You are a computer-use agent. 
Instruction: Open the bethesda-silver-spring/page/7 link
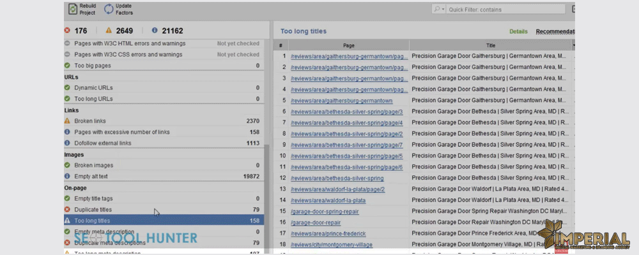[x=347, y=144]
